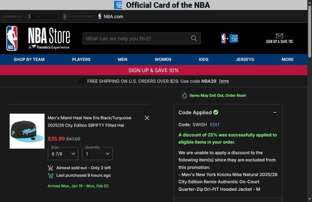Click the American Express banner at top

coord(154,5)
